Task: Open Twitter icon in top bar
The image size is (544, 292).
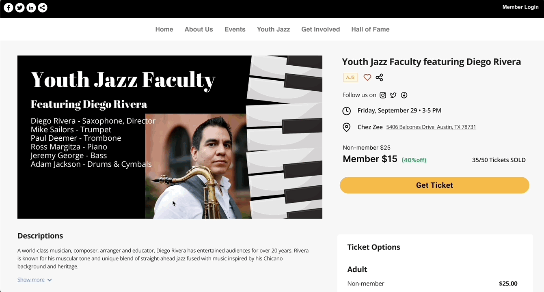Action: 20,7
